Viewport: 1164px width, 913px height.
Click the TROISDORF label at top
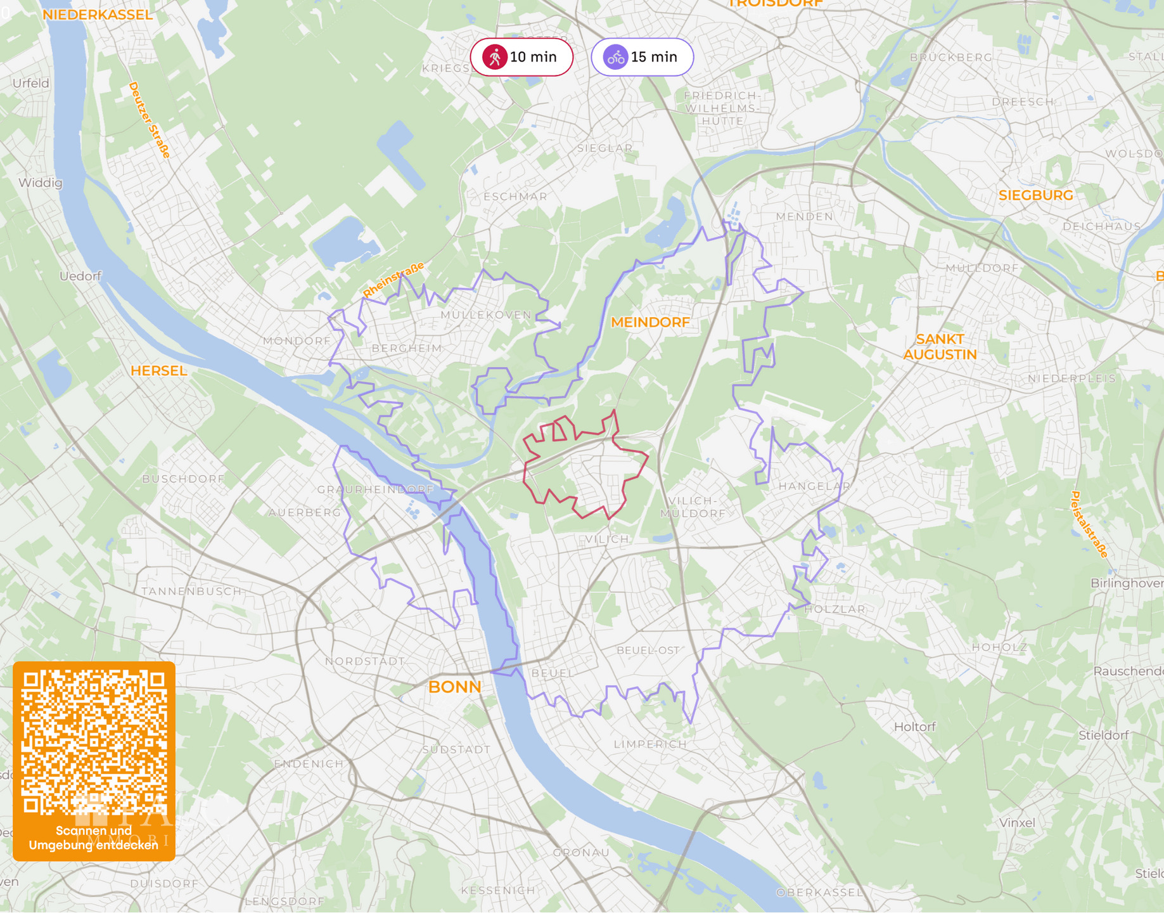pyautogui.click(x=775, y=3)
